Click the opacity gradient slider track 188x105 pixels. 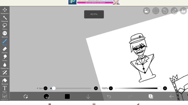(138, 88)
